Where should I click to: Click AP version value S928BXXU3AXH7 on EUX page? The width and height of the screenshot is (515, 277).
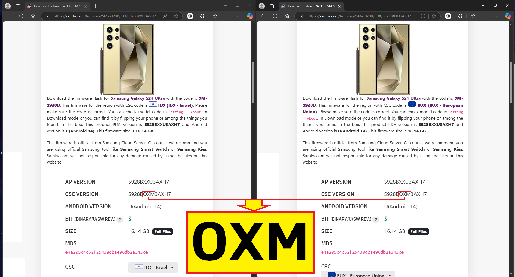[x=404, y=182]
